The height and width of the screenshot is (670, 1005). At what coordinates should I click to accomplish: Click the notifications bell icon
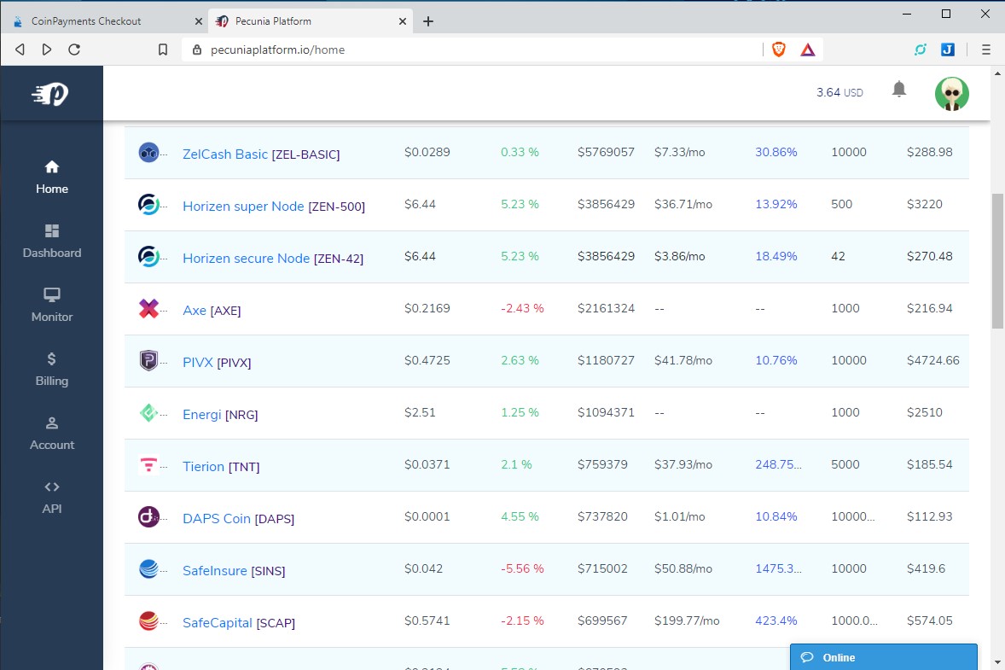pyautogui.click(x=899, y=89)
